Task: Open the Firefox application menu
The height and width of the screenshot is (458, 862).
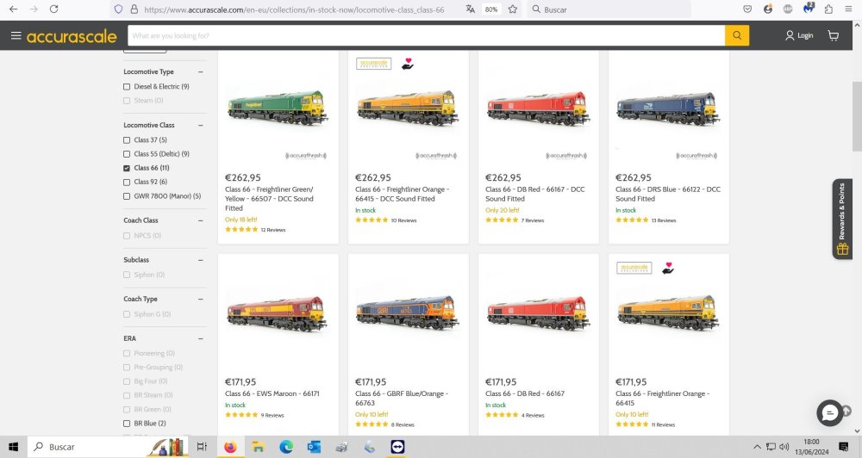Action: point(848,9)
